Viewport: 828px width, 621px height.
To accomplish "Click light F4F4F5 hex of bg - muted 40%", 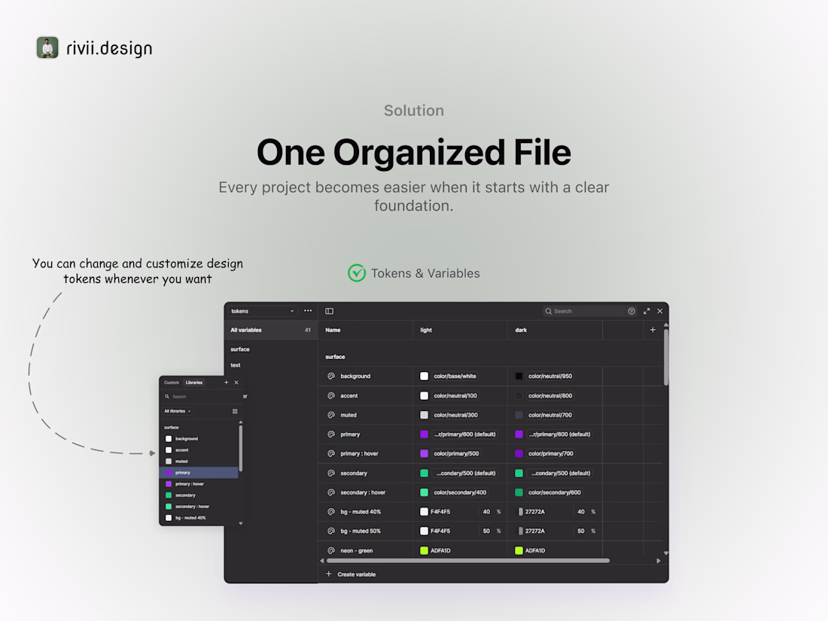I will pos(440,512).
